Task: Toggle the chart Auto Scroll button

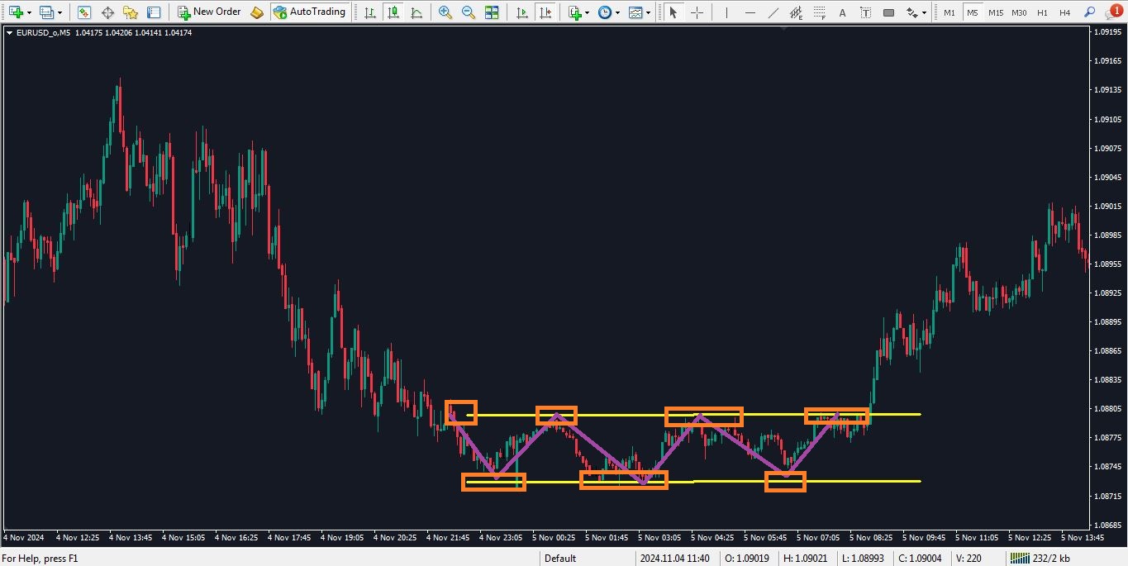Action: coord(521,12)
